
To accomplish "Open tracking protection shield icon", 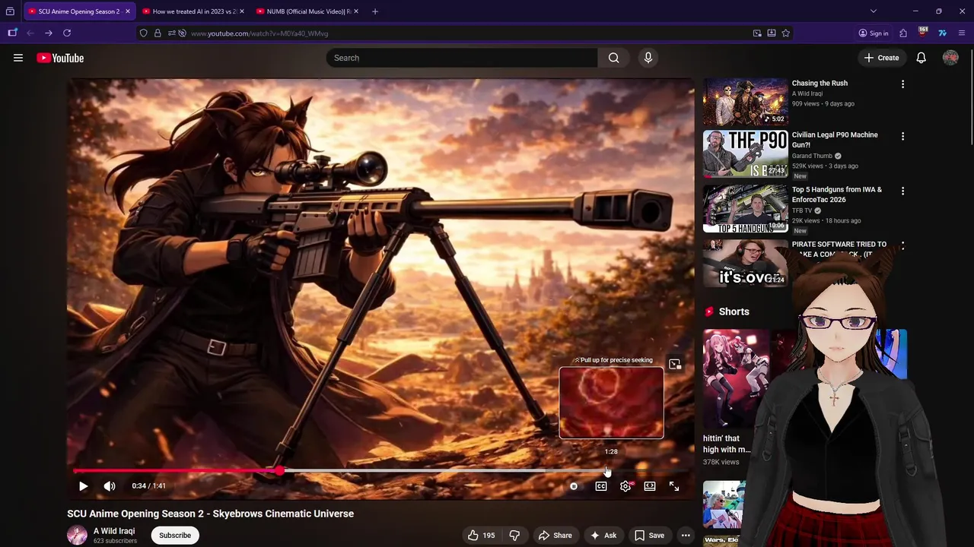I will click(143, 33).
